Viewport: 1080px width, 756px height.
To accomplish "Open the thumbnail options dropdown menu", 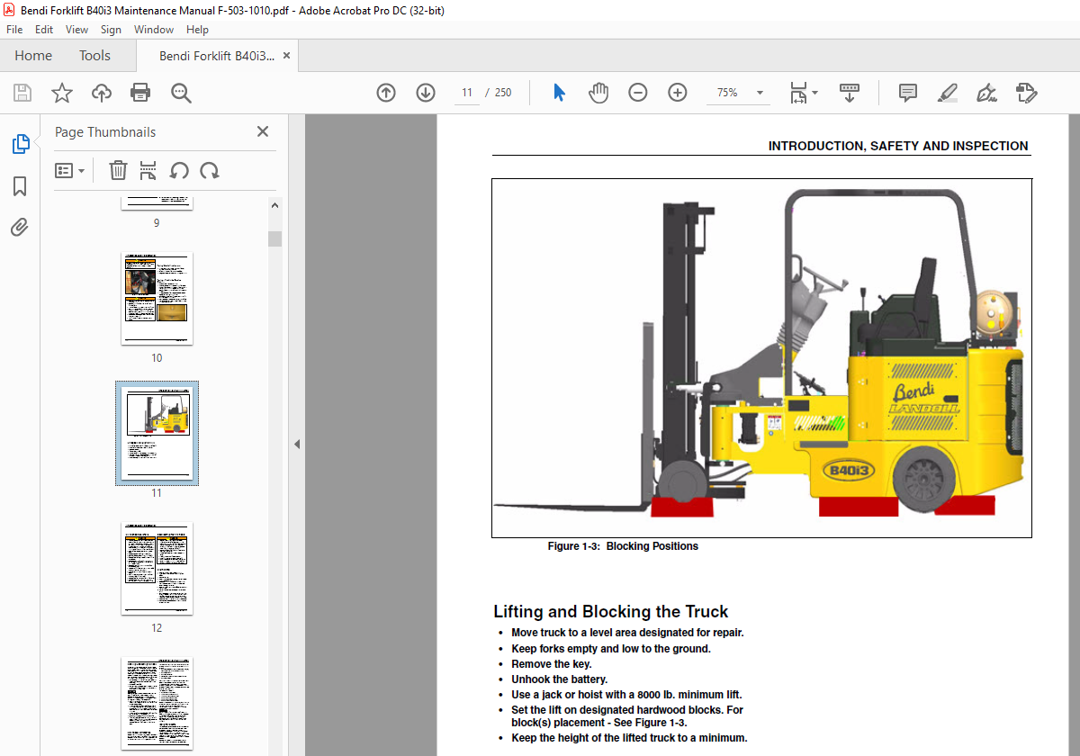I will click(69, 170).
